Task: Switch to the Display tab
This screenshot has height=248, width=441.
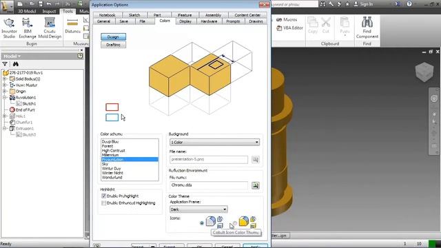Action: [185, 21]
